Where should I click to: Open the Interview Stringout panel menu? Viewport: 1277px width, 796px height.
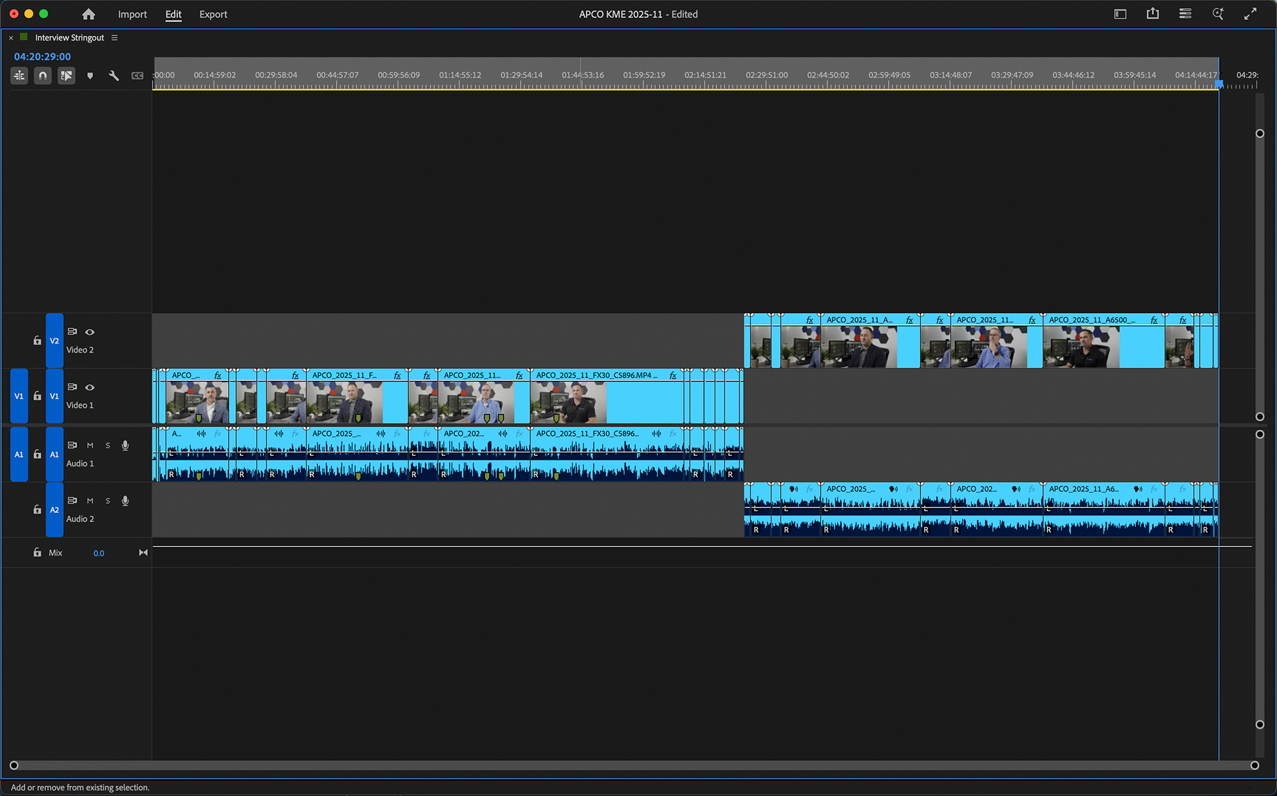114,38
